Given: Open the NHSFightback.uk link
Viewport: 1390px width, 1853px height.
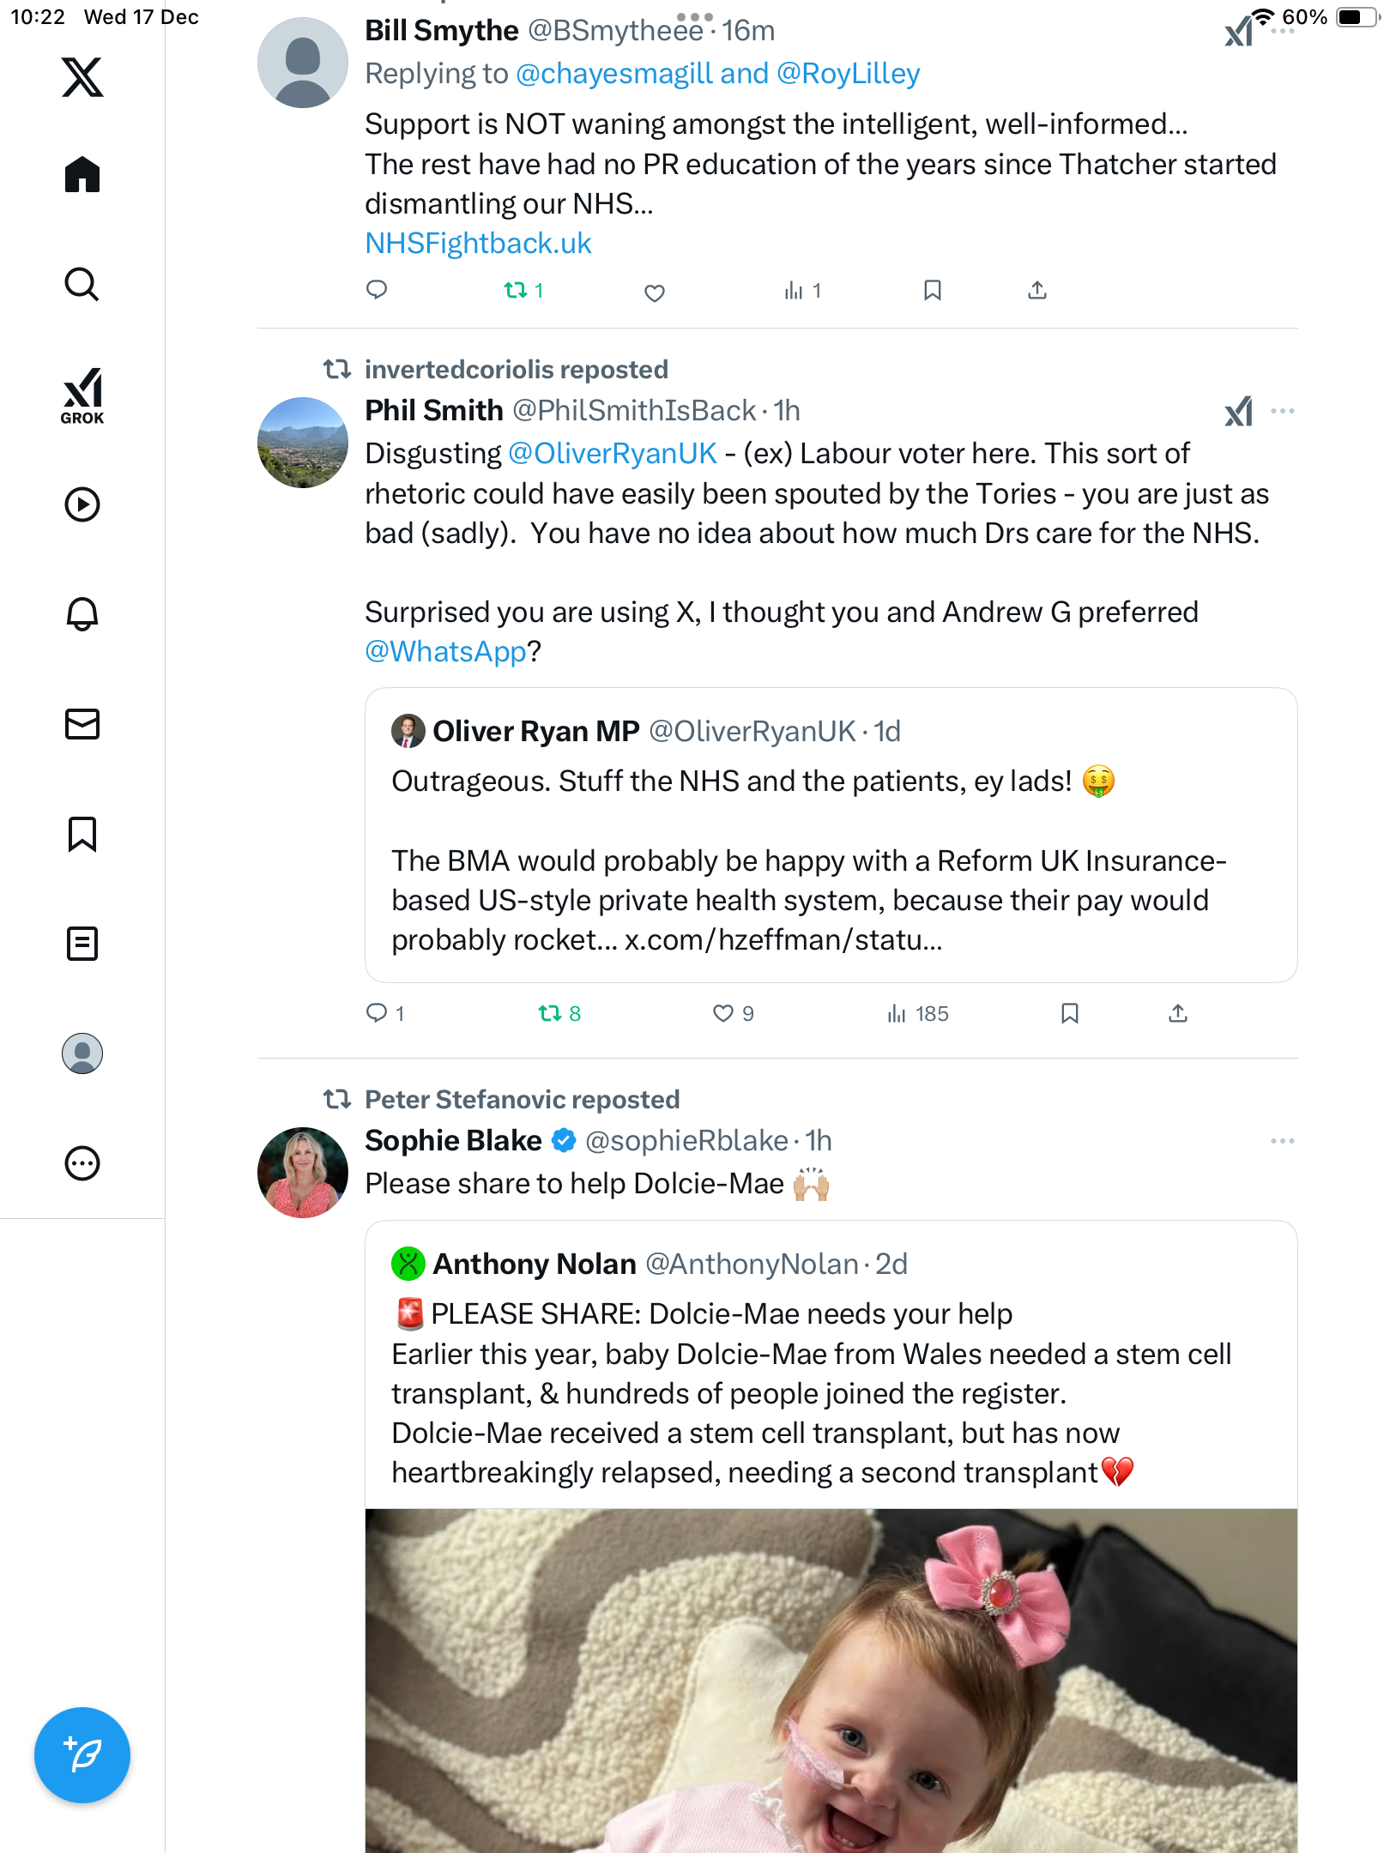Looking at the screenshot, I should pyautogui.click(x=478, y=244).
